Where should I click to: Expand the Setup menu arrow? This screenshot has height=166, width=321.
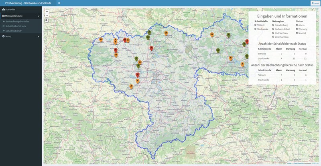pos(39,36)
